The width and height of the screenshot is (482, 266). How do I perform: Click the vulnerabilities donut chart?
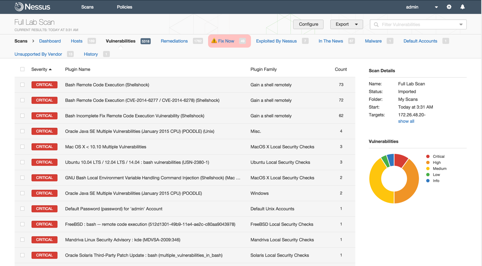[394, 178]
